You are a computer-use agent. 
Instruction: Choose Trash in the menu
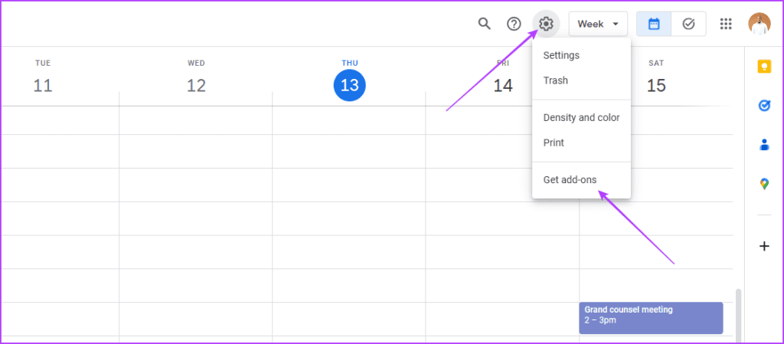[556, 80]
